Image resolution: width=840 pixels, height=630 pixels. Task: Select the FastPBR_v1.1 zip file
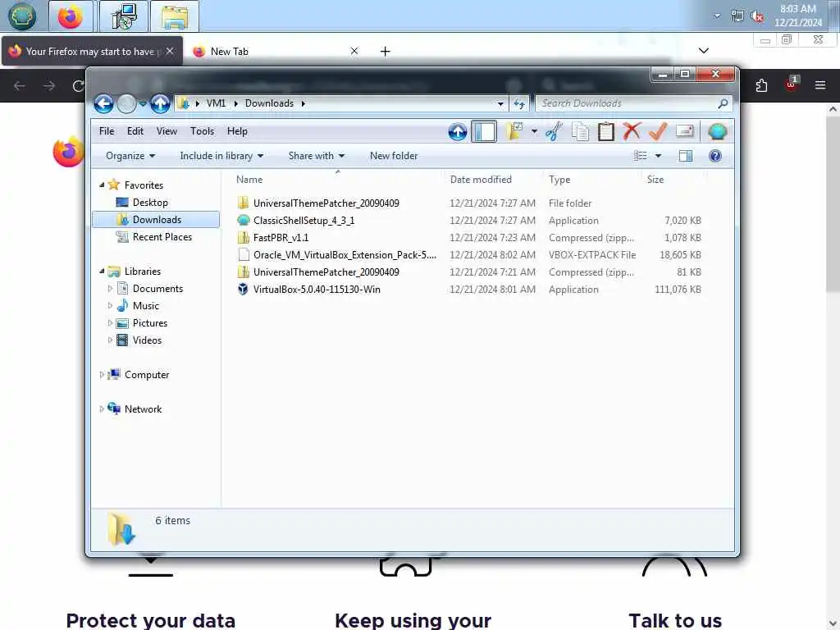[x=281, y=237]
